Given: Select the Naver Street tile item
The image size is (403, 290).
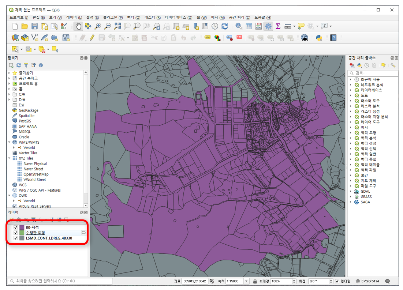Looking at the screenshot, I should (x=33, y=169).
